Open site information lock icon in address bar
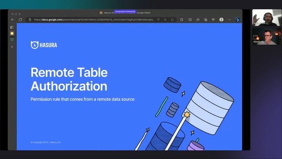Viewport: 282px width, 159px height. 30,19
